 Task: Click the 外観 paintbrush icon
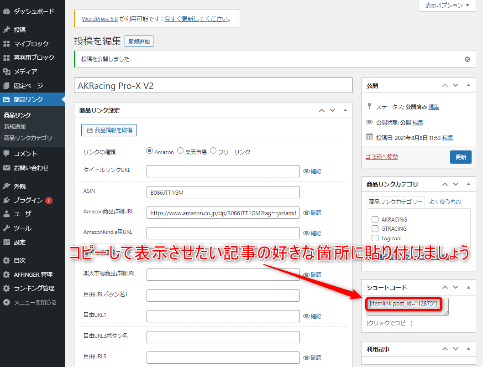[6, 186]
